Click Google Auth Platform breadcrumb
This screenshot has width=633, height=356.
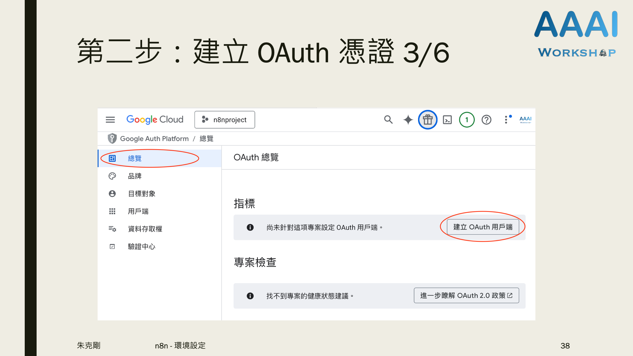tap(154, 139)
